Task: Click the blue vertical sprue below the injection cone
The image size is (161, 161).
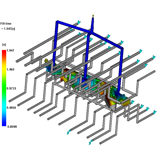Action: 92,25
